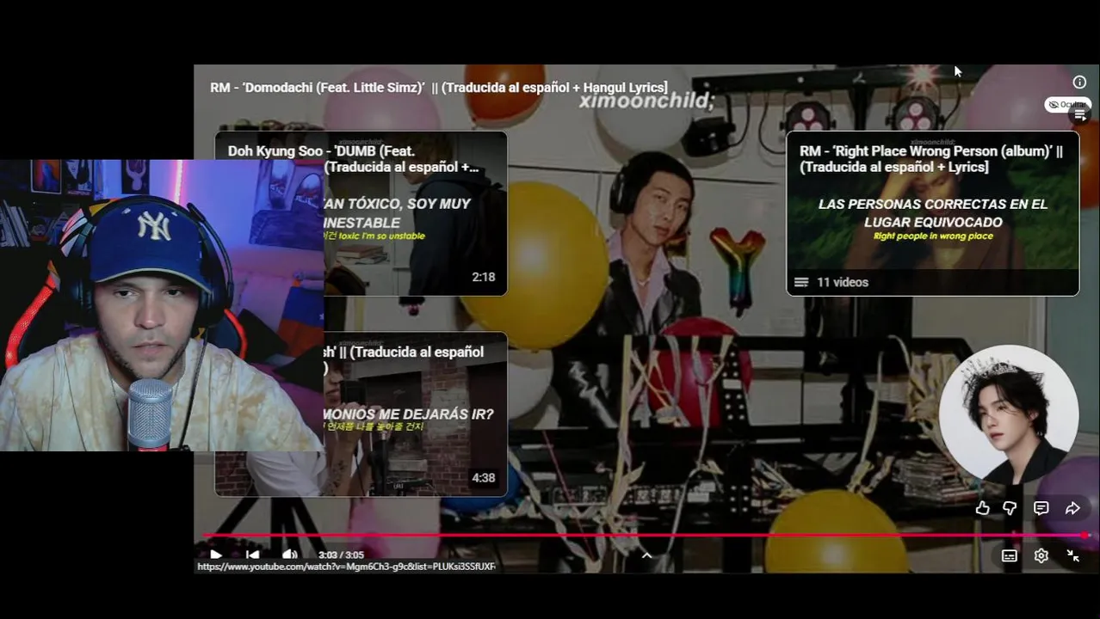The width and height of the screenshot is (1100, 619).
Task: Open the playlist queue icon
Action: pos(1080,115)
